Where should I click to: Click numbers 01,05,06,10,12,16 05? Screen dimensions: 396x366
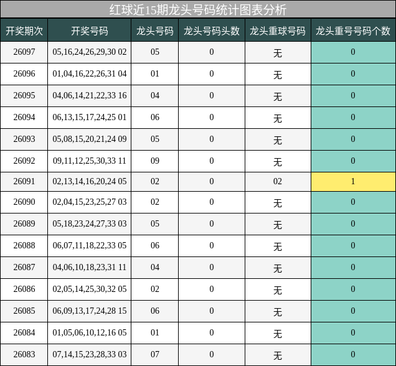(x=90, y=332)
